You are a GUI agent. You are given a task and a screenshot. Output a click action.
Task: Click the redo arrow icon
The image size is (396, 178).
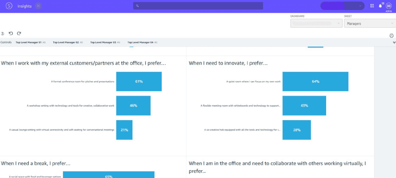tap(19, 33)
